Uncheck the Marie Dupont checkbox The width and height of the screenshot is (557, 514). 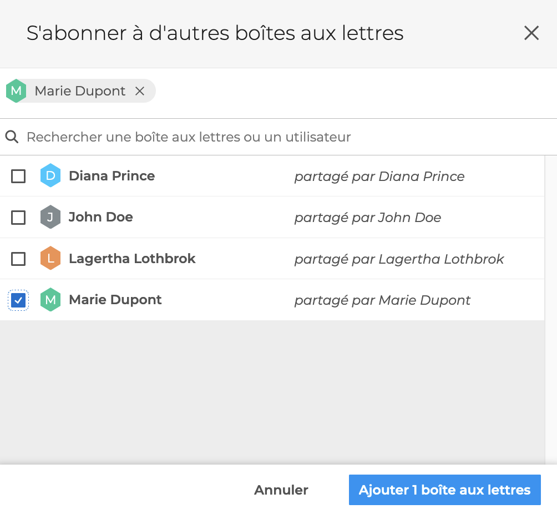(18, 300)
